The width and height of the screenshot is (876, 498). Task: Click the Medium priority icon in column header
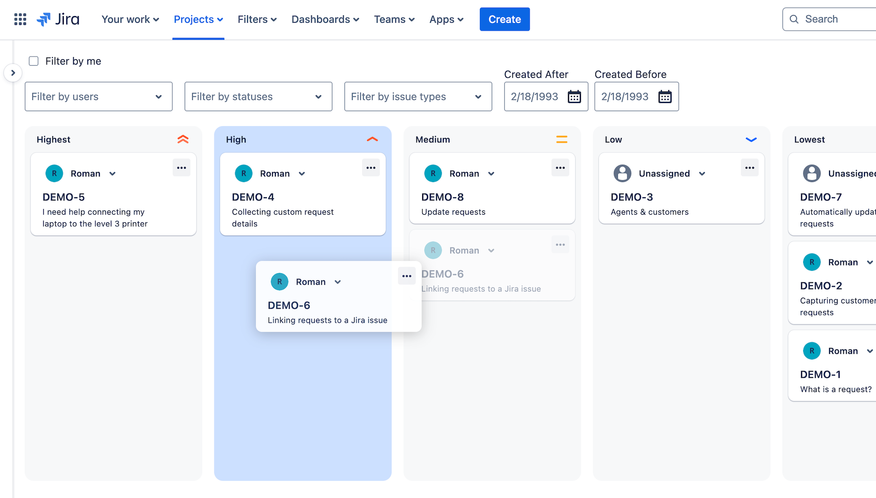tap(561, 139)
